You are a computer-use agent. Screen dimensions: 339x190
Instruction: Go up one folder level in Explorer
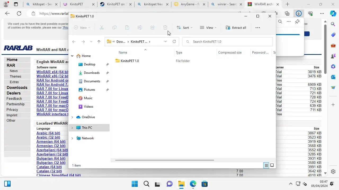pos(99,42)
